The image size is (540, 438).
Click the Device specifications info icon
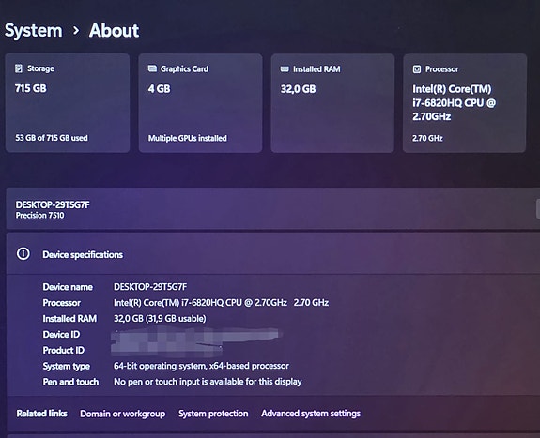(x=23, y=254)
